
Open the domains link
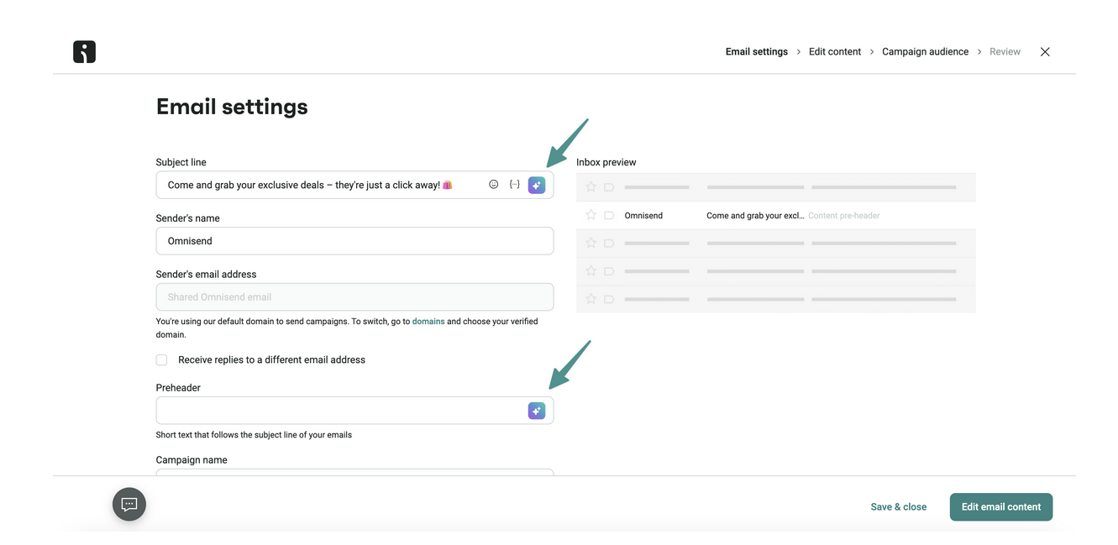pos(428,321)
